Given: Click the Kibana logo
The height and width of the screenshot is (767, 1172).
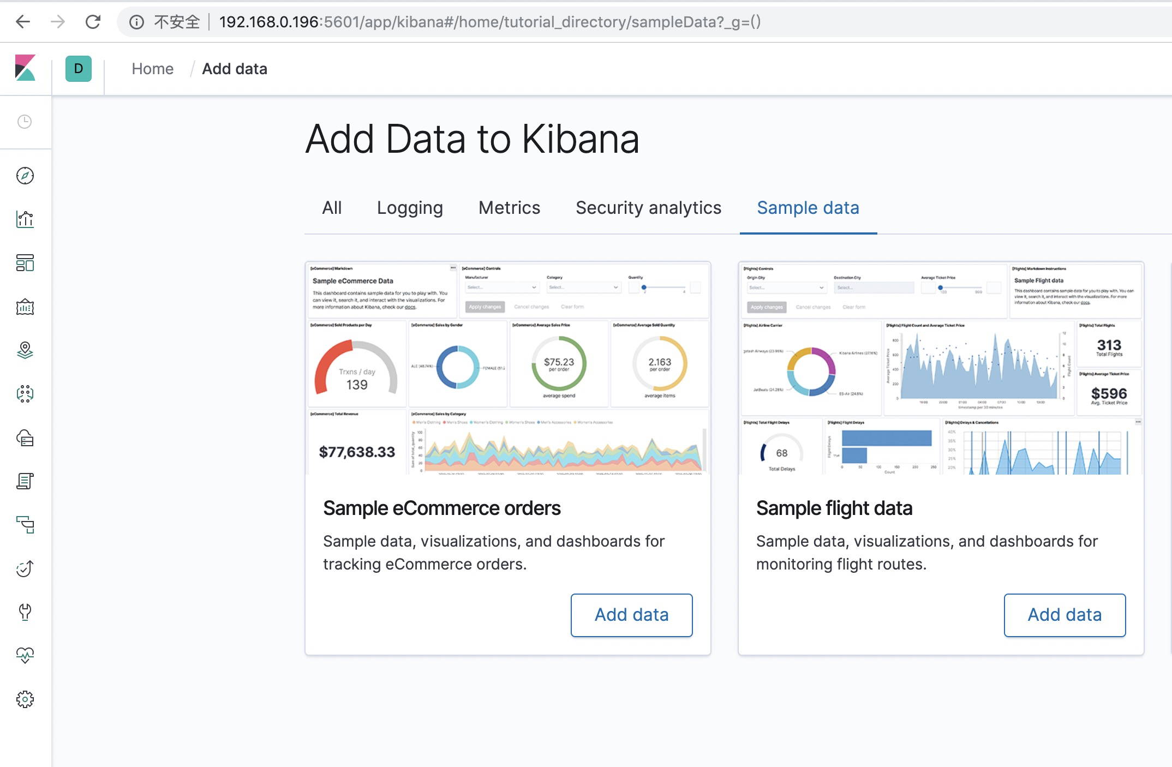Looking at the screenshot, I should coord(25,68).
